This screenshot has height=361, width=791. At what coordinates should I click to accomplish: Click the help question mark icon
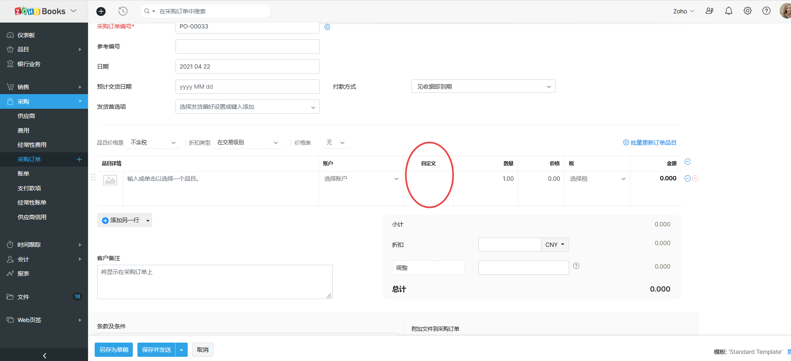(766, 11)
